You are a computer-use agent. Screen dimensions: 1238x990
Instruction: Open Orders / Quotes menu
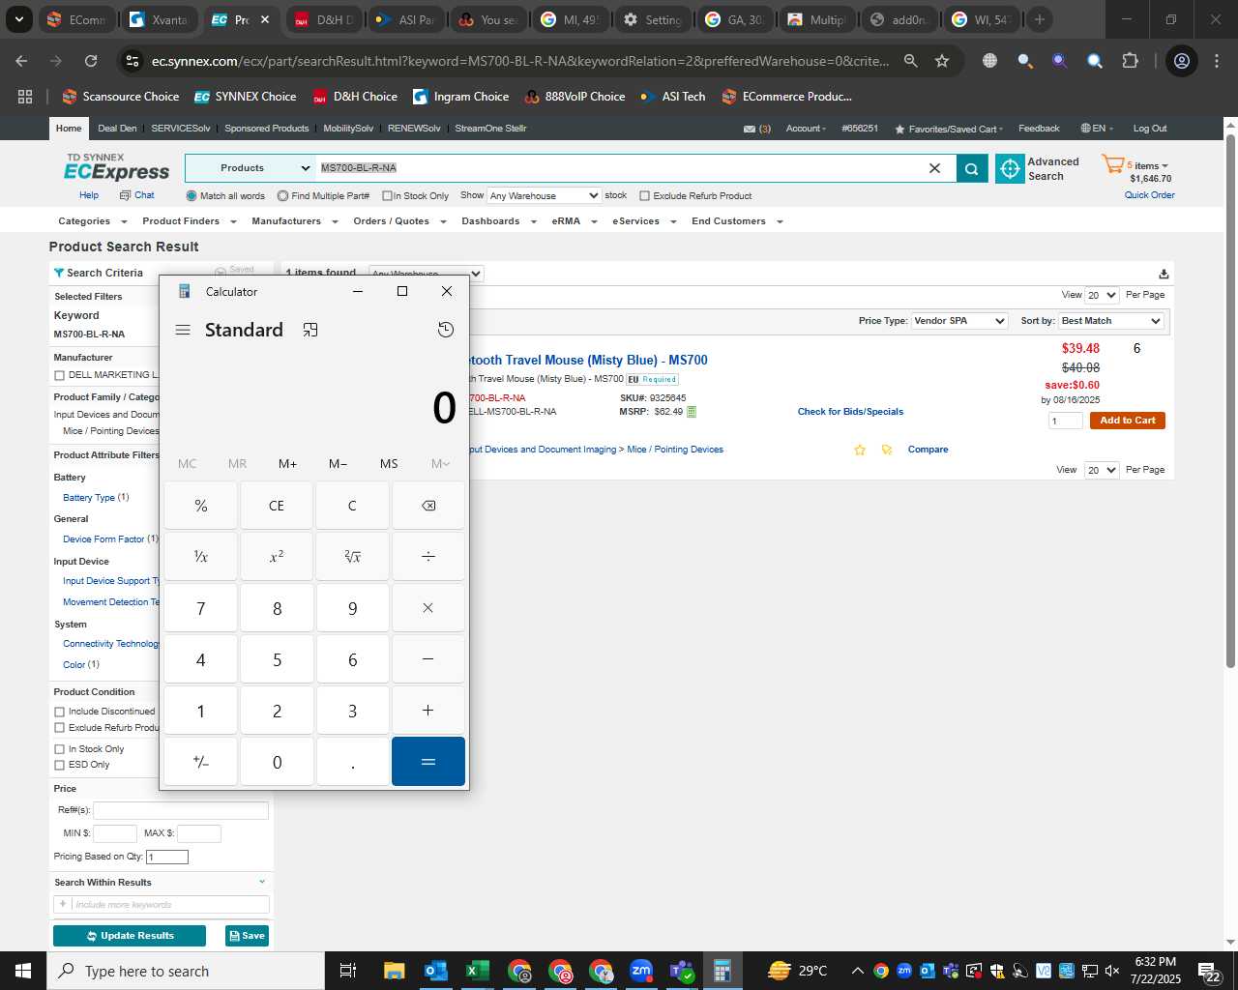[399, 221]
